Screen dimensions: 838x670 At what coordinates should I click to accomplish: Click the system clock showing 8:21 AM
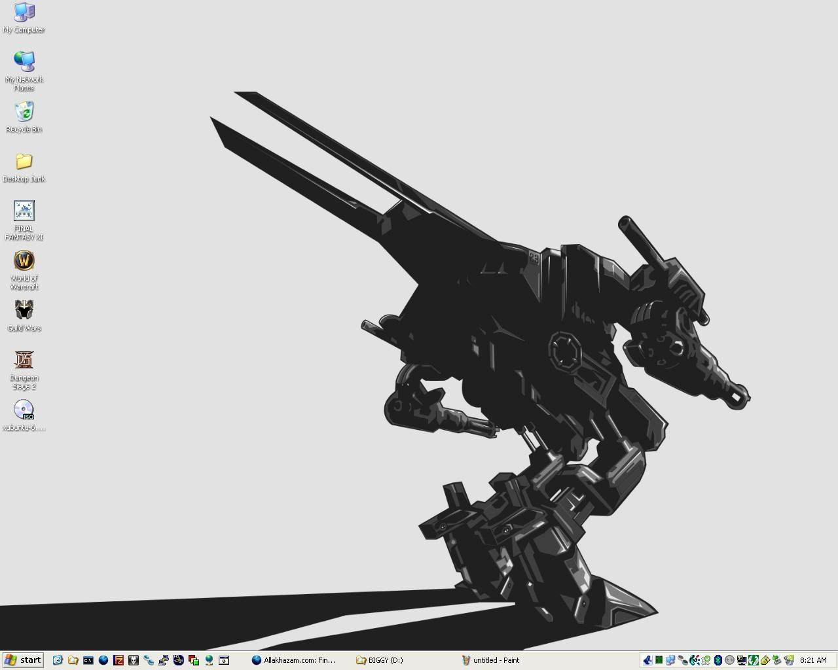813,660
